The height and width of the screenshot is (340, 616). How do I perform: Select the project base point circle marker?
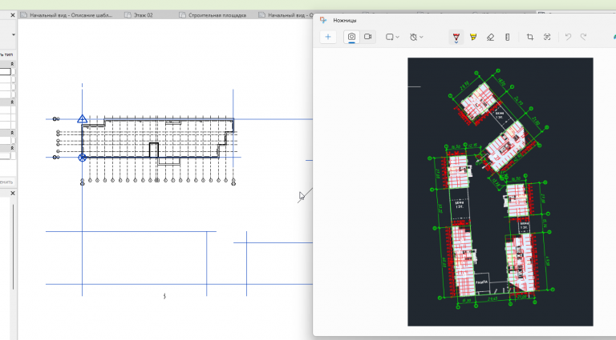(x=82, y=158)
